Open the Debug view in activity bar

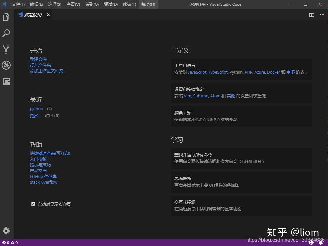[6, 65]
